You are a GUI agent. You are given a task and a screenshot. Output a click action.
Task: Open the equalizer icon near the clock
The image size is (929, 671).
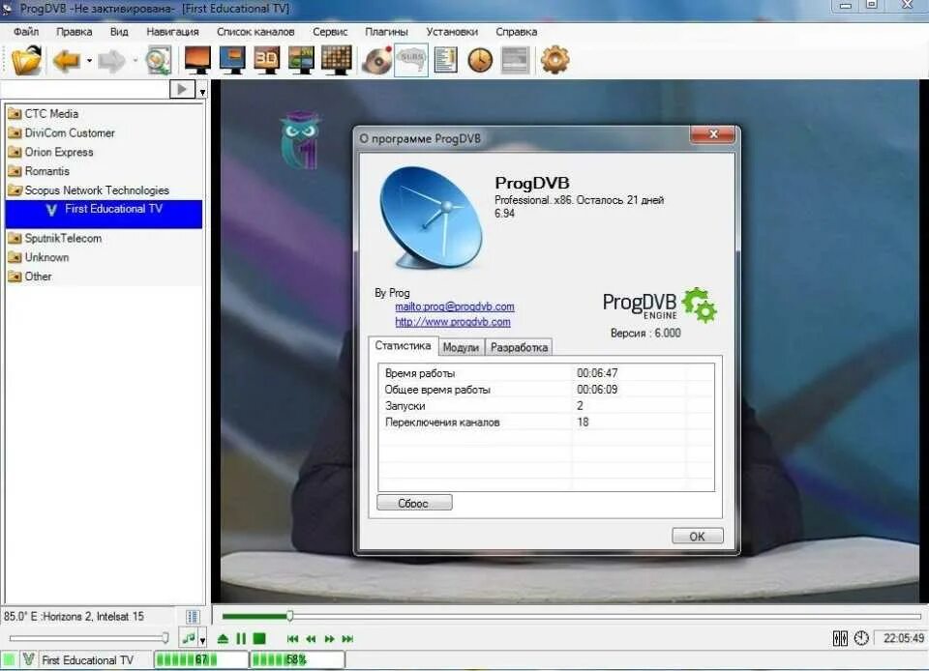(x=840, y=638)
